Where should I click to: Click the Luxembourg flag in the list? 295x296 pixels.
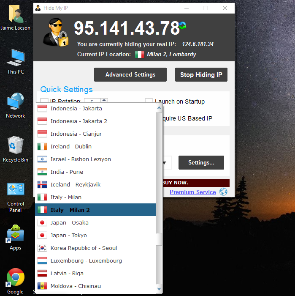[x=42, y=261]
